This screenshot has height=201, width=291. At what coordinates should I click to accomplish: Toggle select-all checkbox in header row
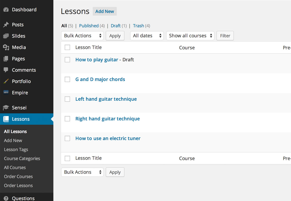click(67, 47)
